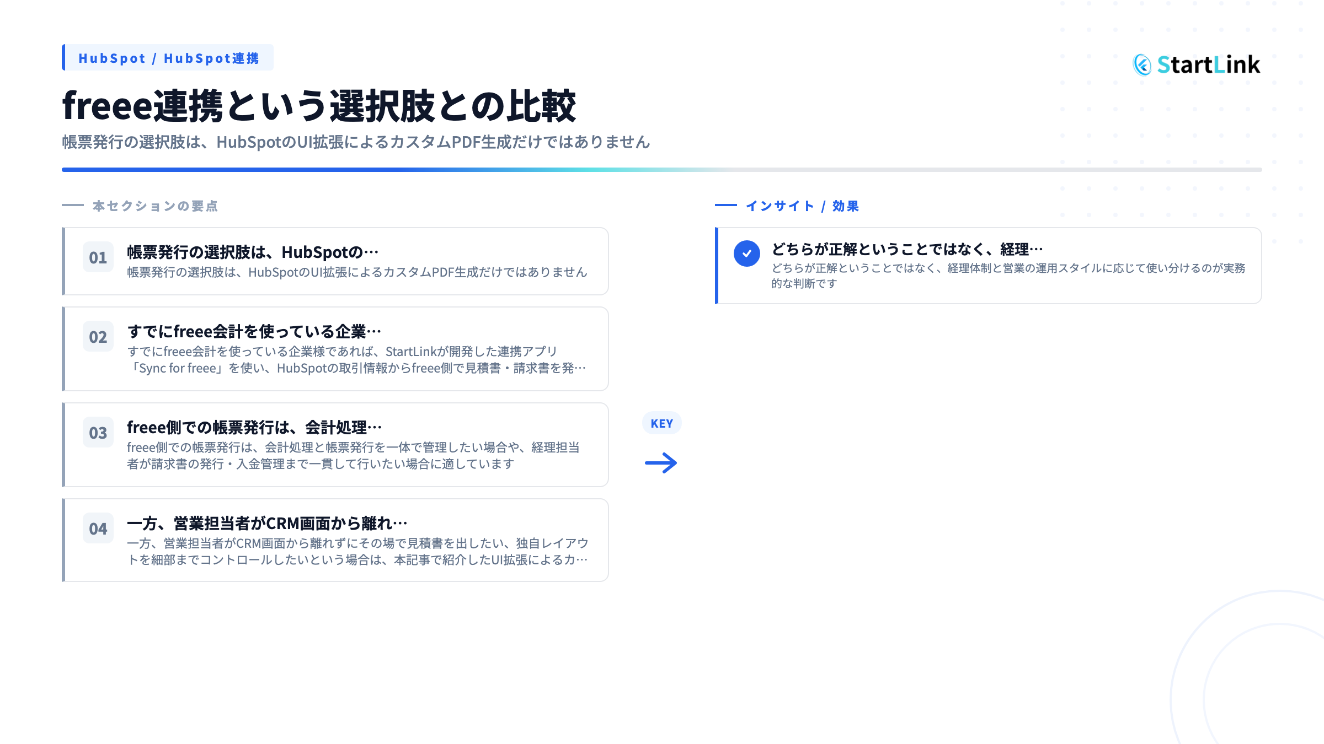Click the StartLink logo icon

[x=1142, y=65]
